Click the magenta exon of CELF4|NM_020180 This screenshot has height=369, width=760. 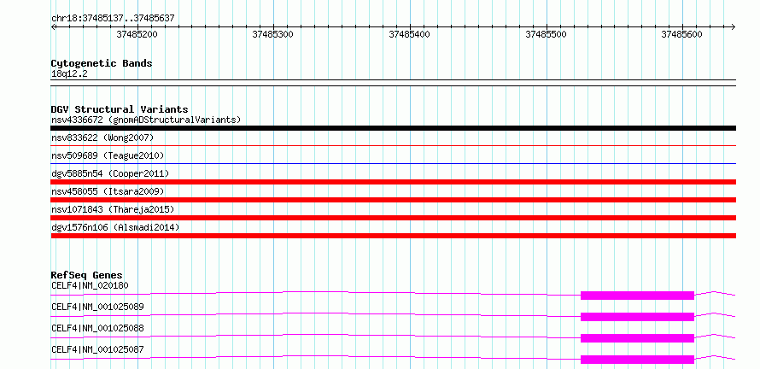click(637, 296)
